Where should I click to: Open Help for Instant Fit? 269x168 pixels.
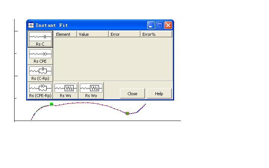coord(159,94)
